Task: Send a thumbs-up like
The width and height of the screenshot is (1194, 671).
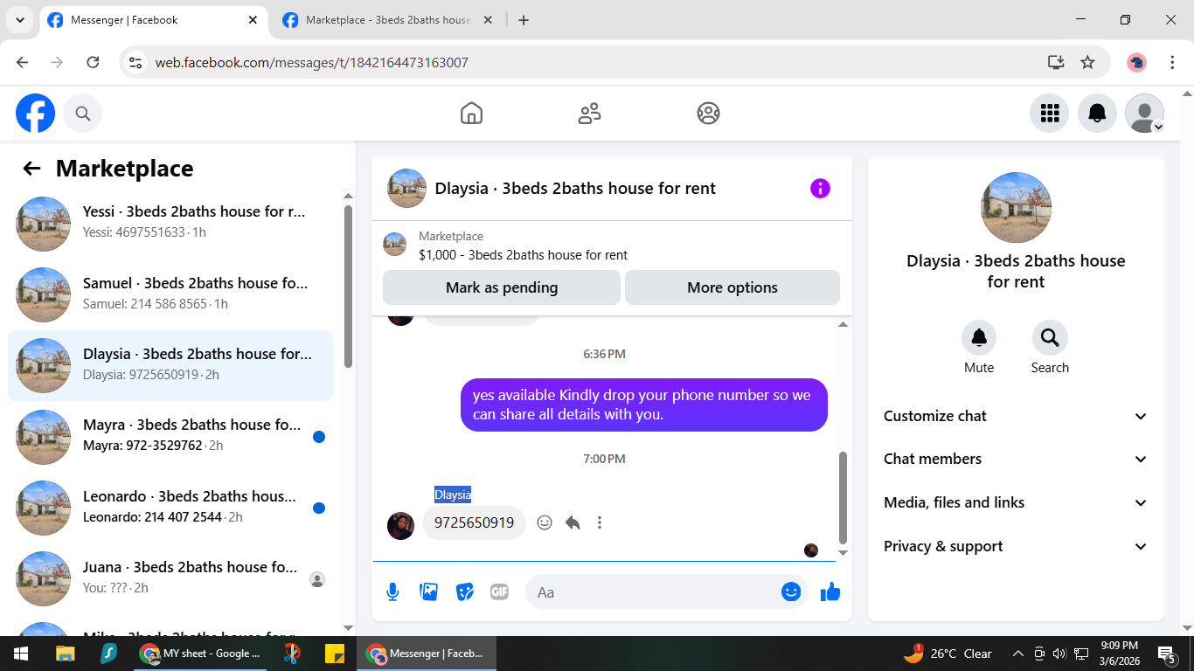Action: coord(830,592)
